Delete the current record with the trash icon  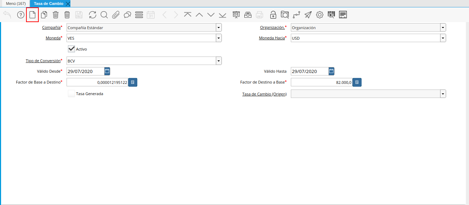pyautogui.click(x=56, y=15)
